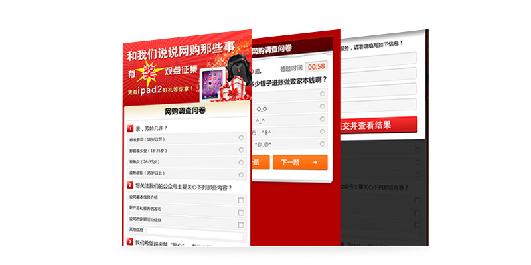This screenshot has width=531, height=265.
Task: Choose the *@_@* answer radio button
Action: coord(323,144)
